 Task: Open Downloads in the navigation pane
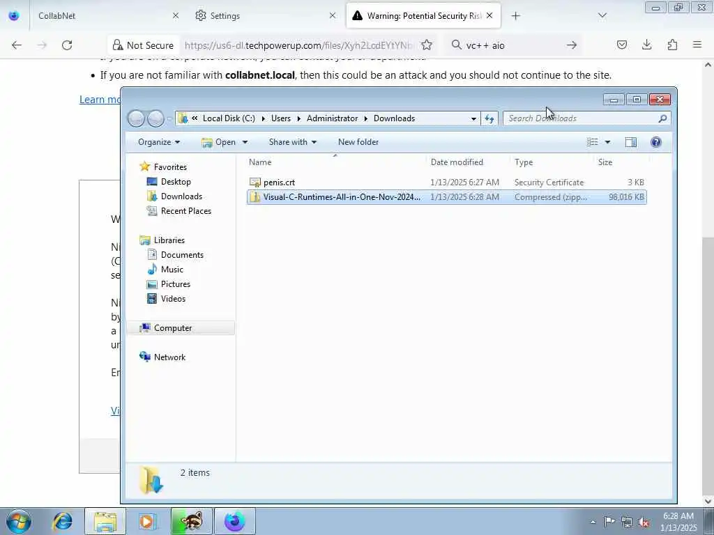(x=181, y=196)
